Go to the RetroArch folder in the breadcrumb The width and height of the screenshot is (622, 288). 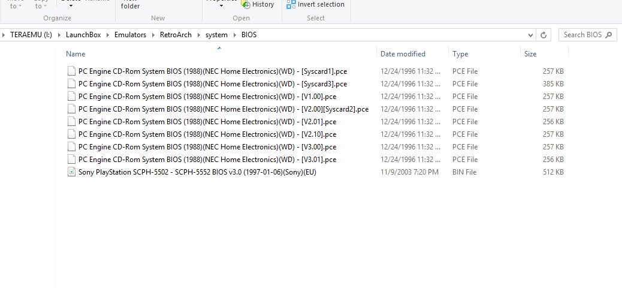tap(176, 35)
